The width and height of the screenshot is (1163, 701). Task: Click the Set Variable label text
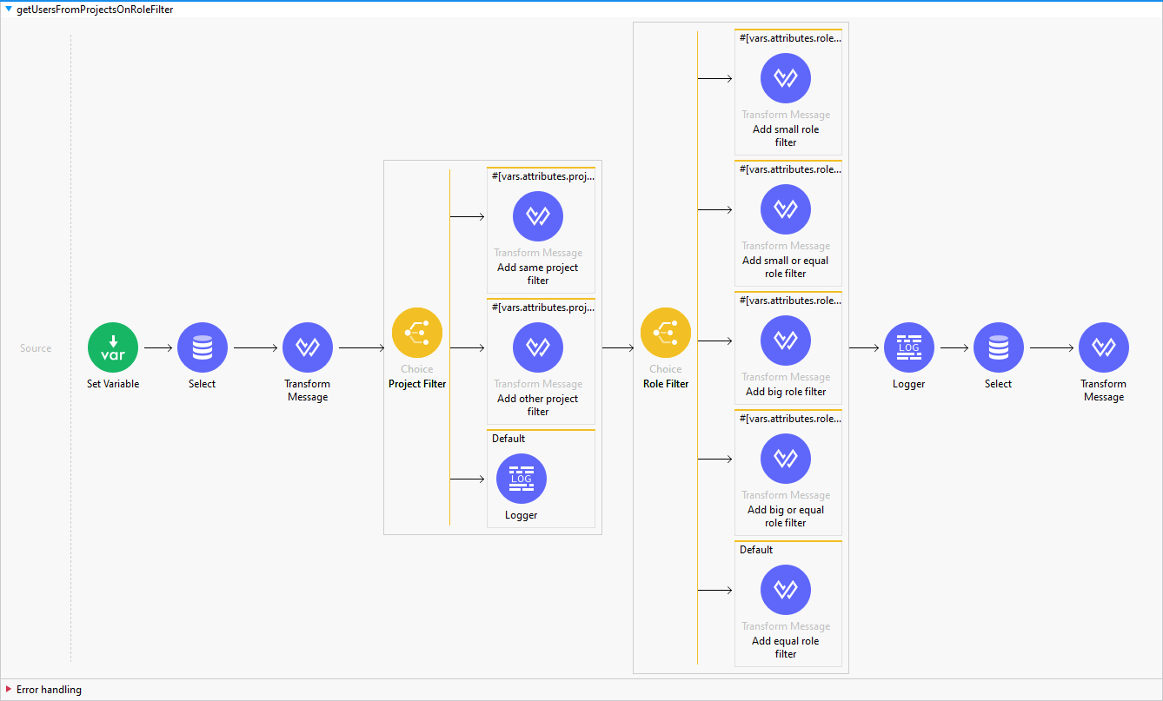pos(113,384)
